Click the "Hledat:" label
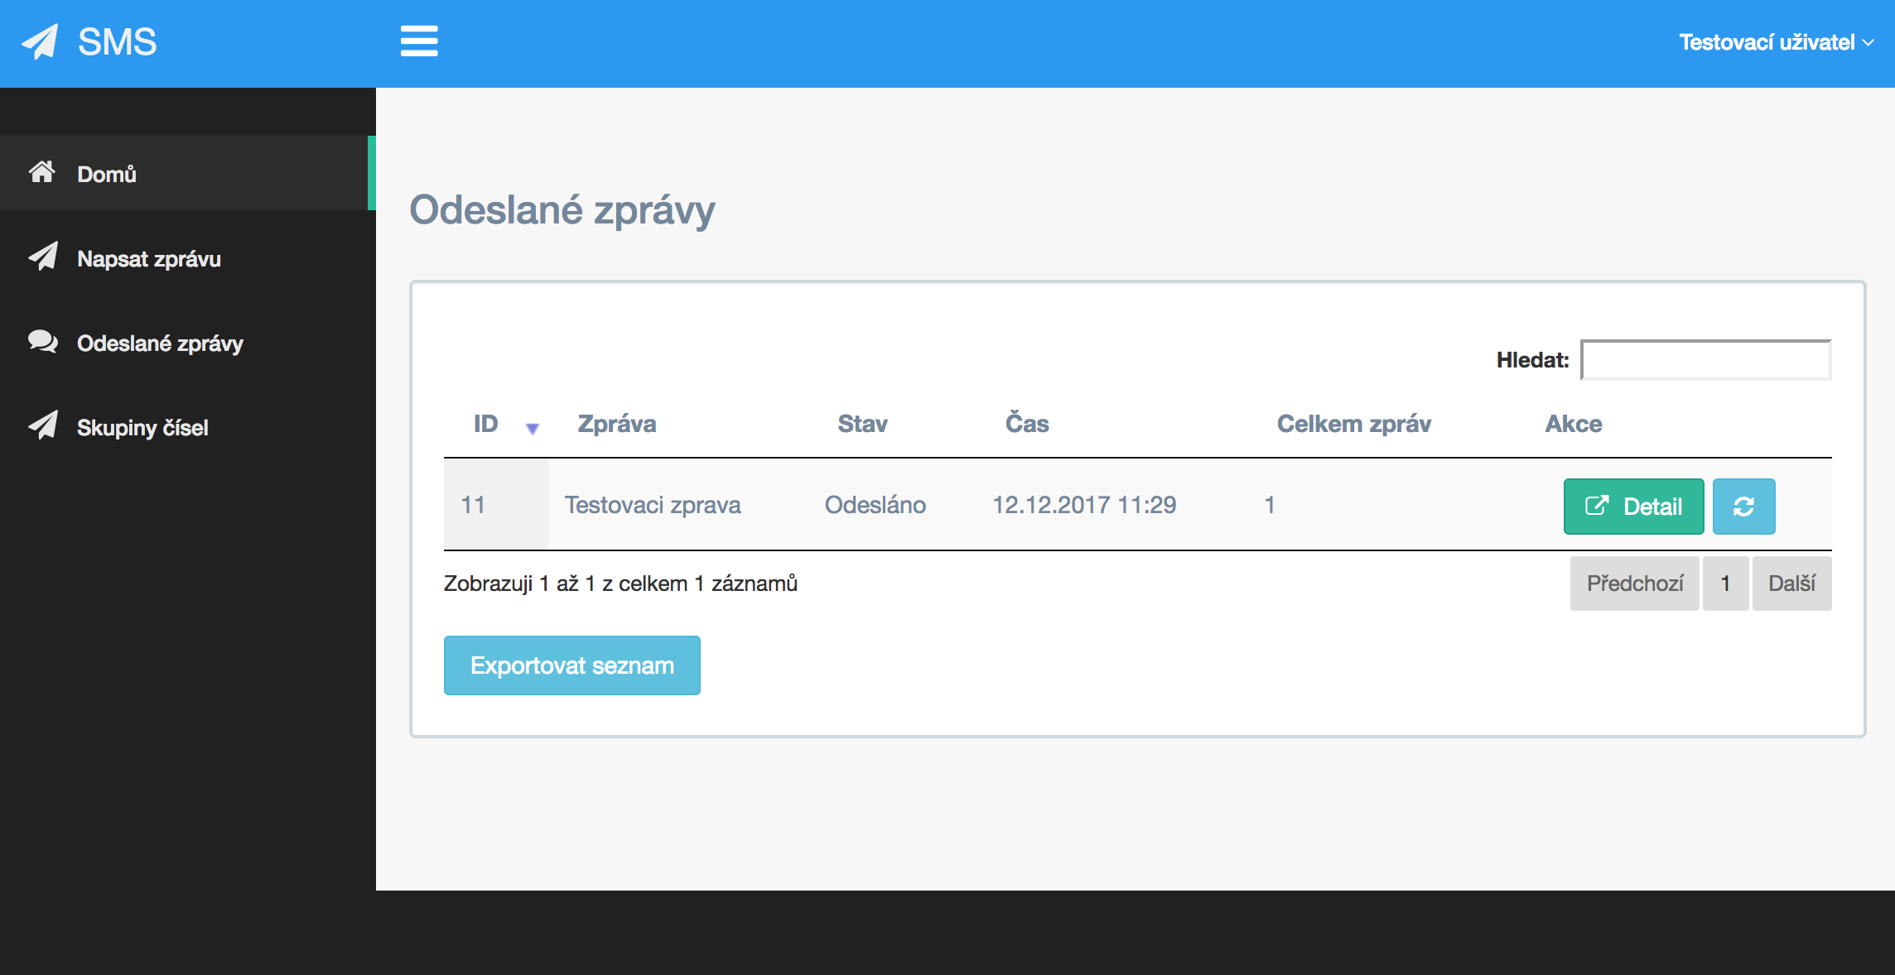 pos(1532,360)
